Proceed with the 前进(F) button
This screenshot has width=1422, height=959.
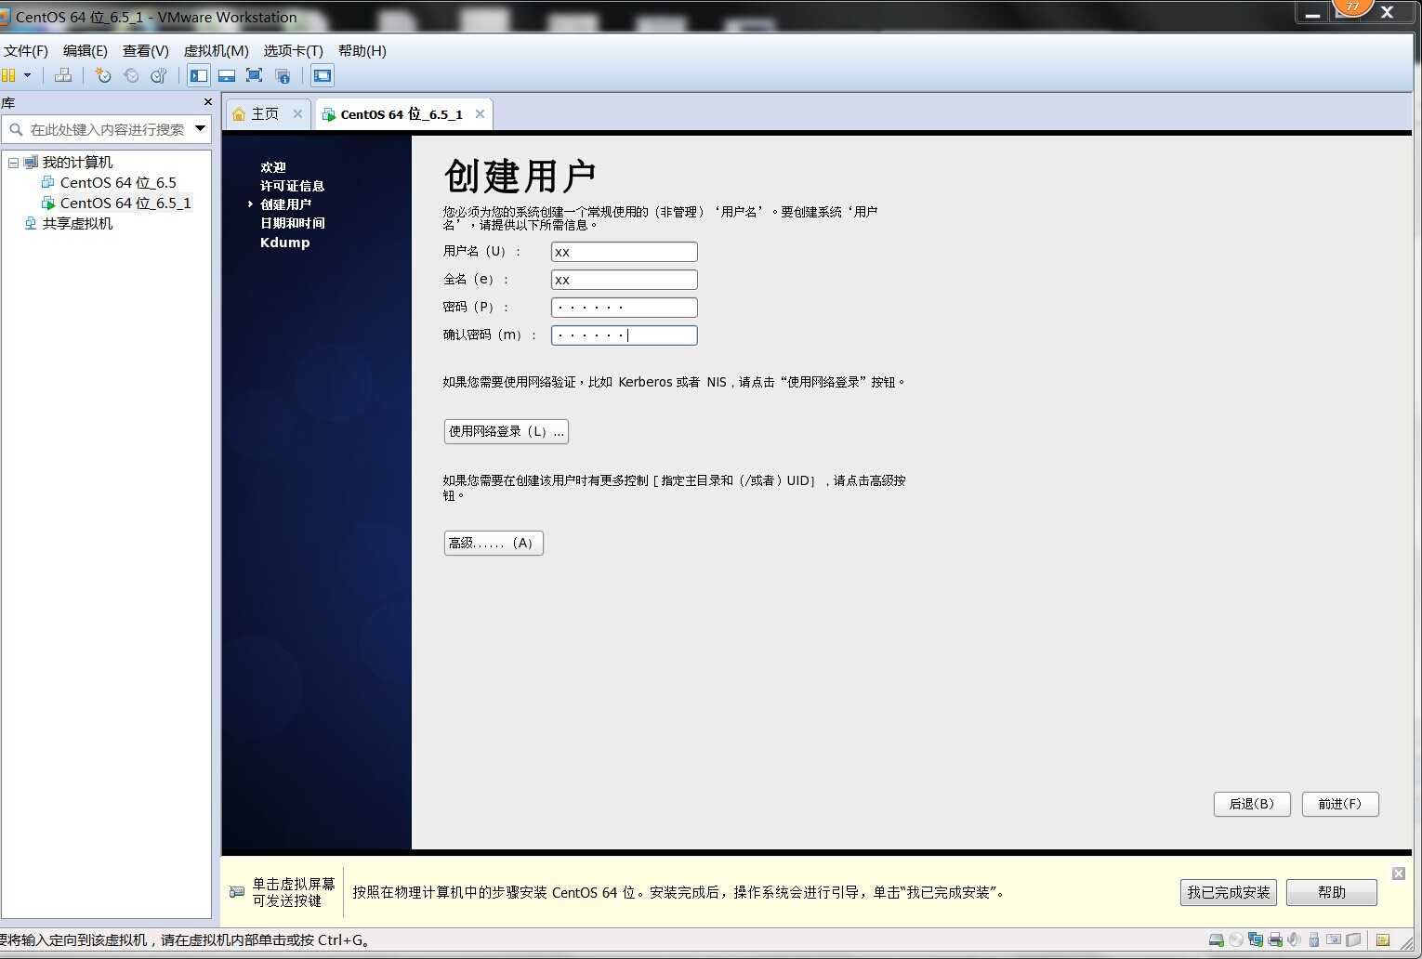pos(1339,804)
